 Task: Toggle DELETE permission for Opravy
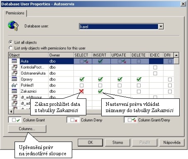click(139, 79)
